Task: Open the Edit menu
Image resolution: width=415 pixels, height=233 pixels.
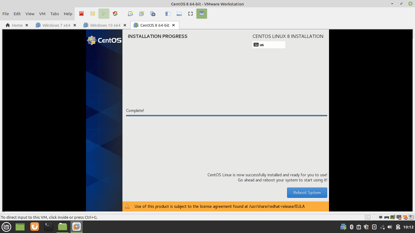Action: tap(17, 14)
